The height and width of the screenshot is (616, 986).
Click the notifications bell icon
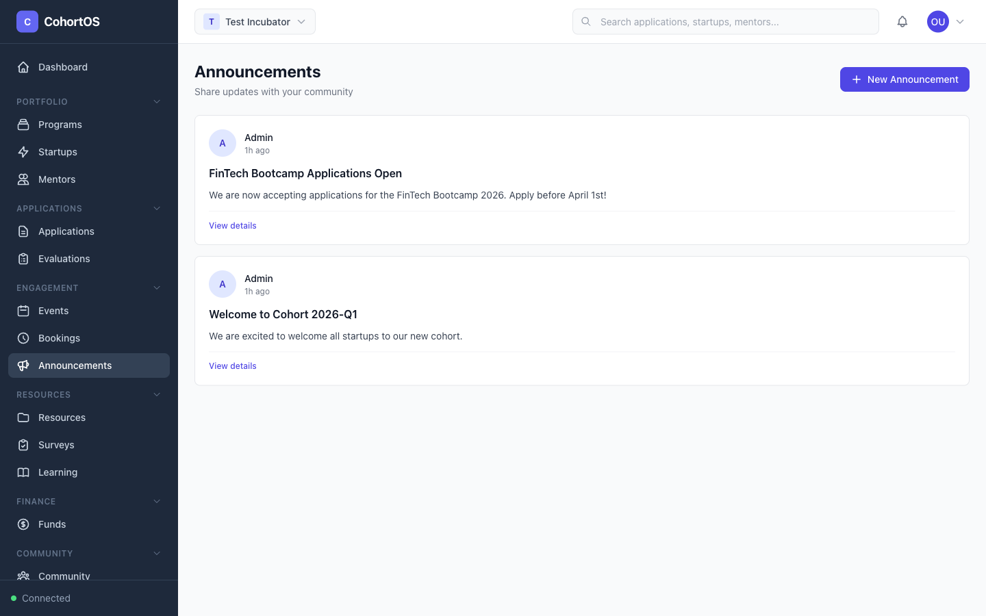[902, 21]
